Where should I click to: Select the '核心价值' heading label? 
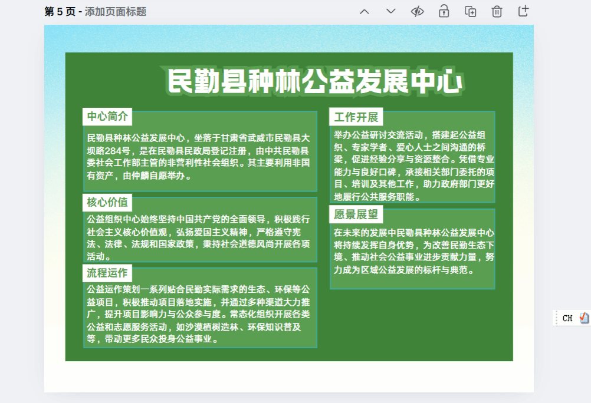[x=107, y=203]
